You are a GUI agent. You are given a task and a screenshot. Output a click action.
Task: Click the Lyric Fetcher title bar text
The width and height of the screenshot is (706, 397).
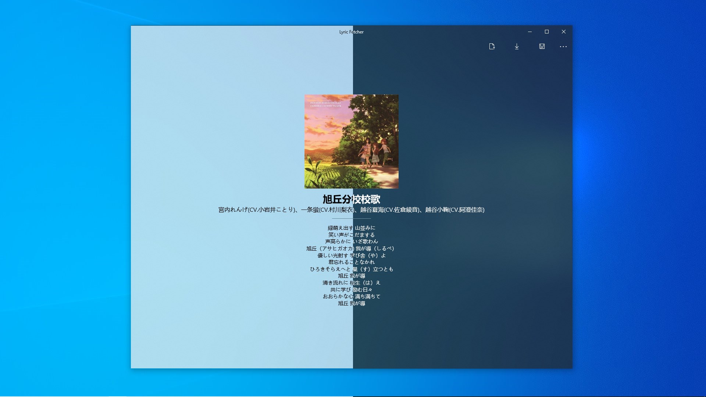point(351,32)
